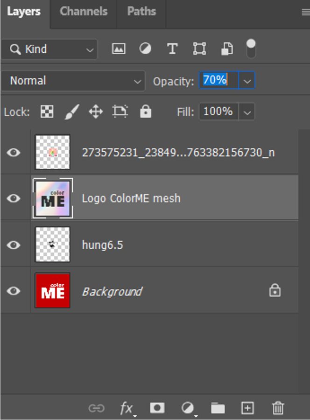Lock all attributes padlock icon
The width and height of the screenshot is (310, 420).
[x=146, y=112]
